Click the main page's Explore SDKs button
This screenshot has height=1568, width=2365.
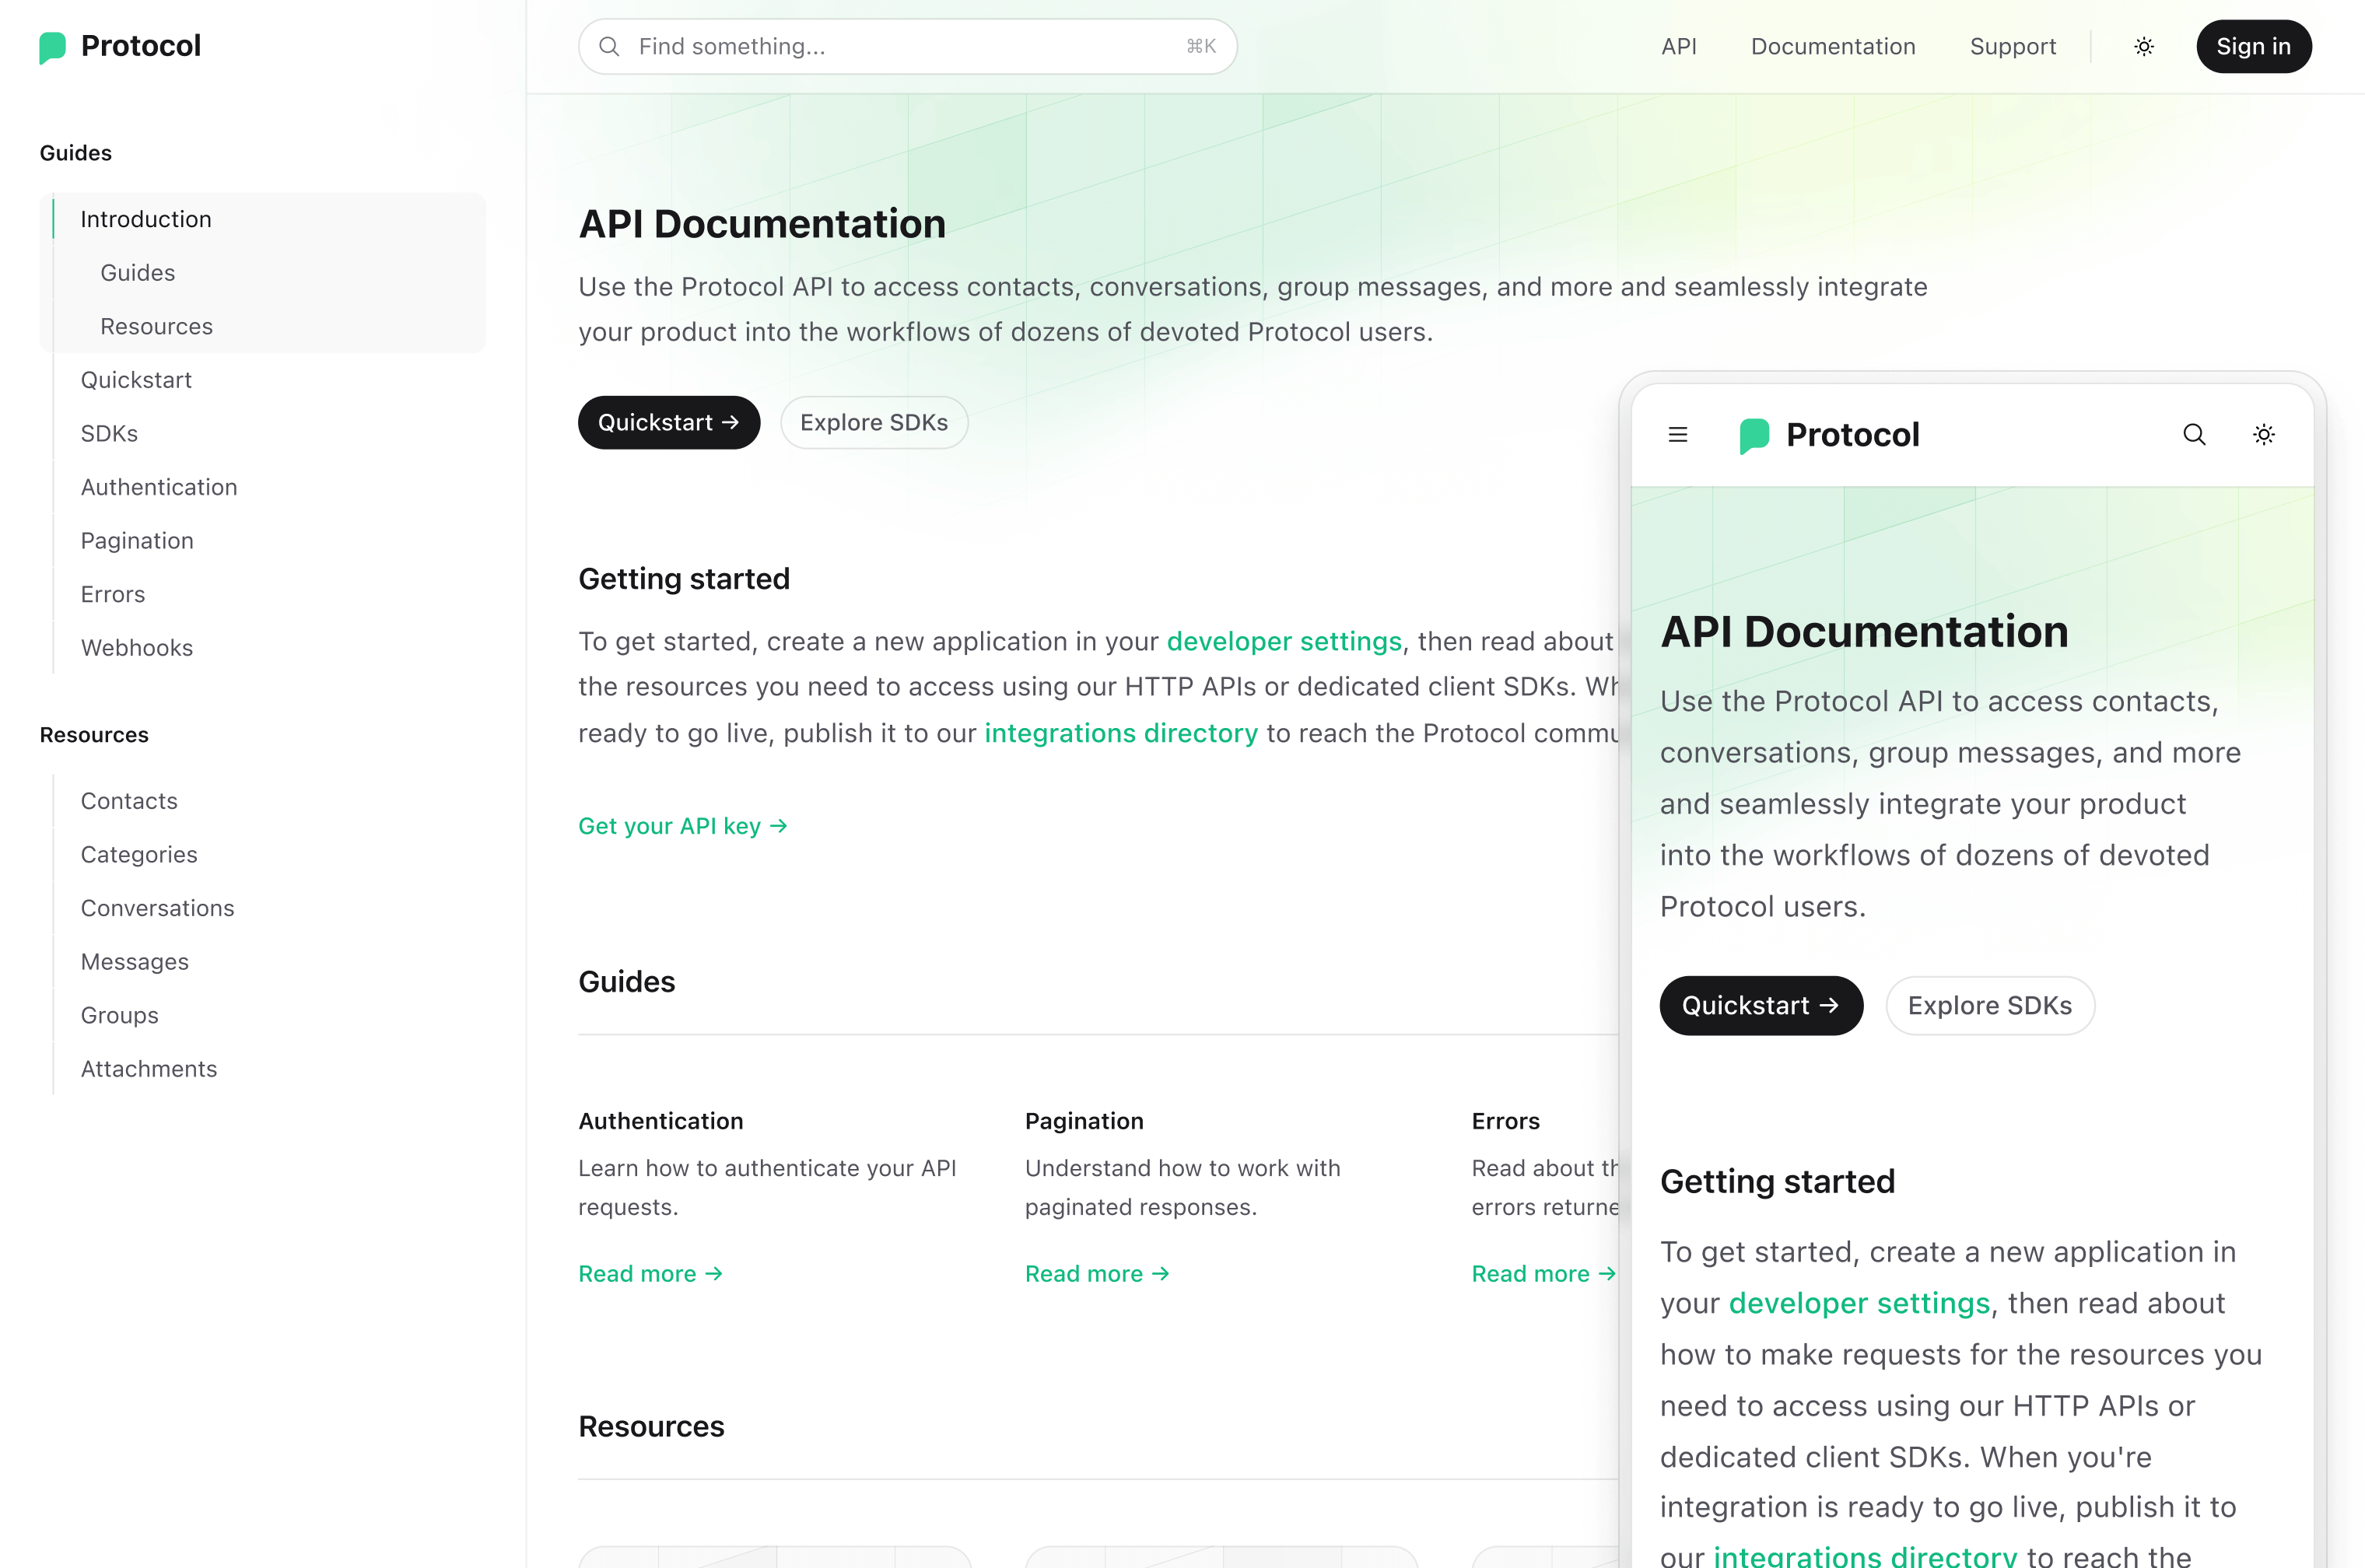pyautogui.click(x=873, y=422)
